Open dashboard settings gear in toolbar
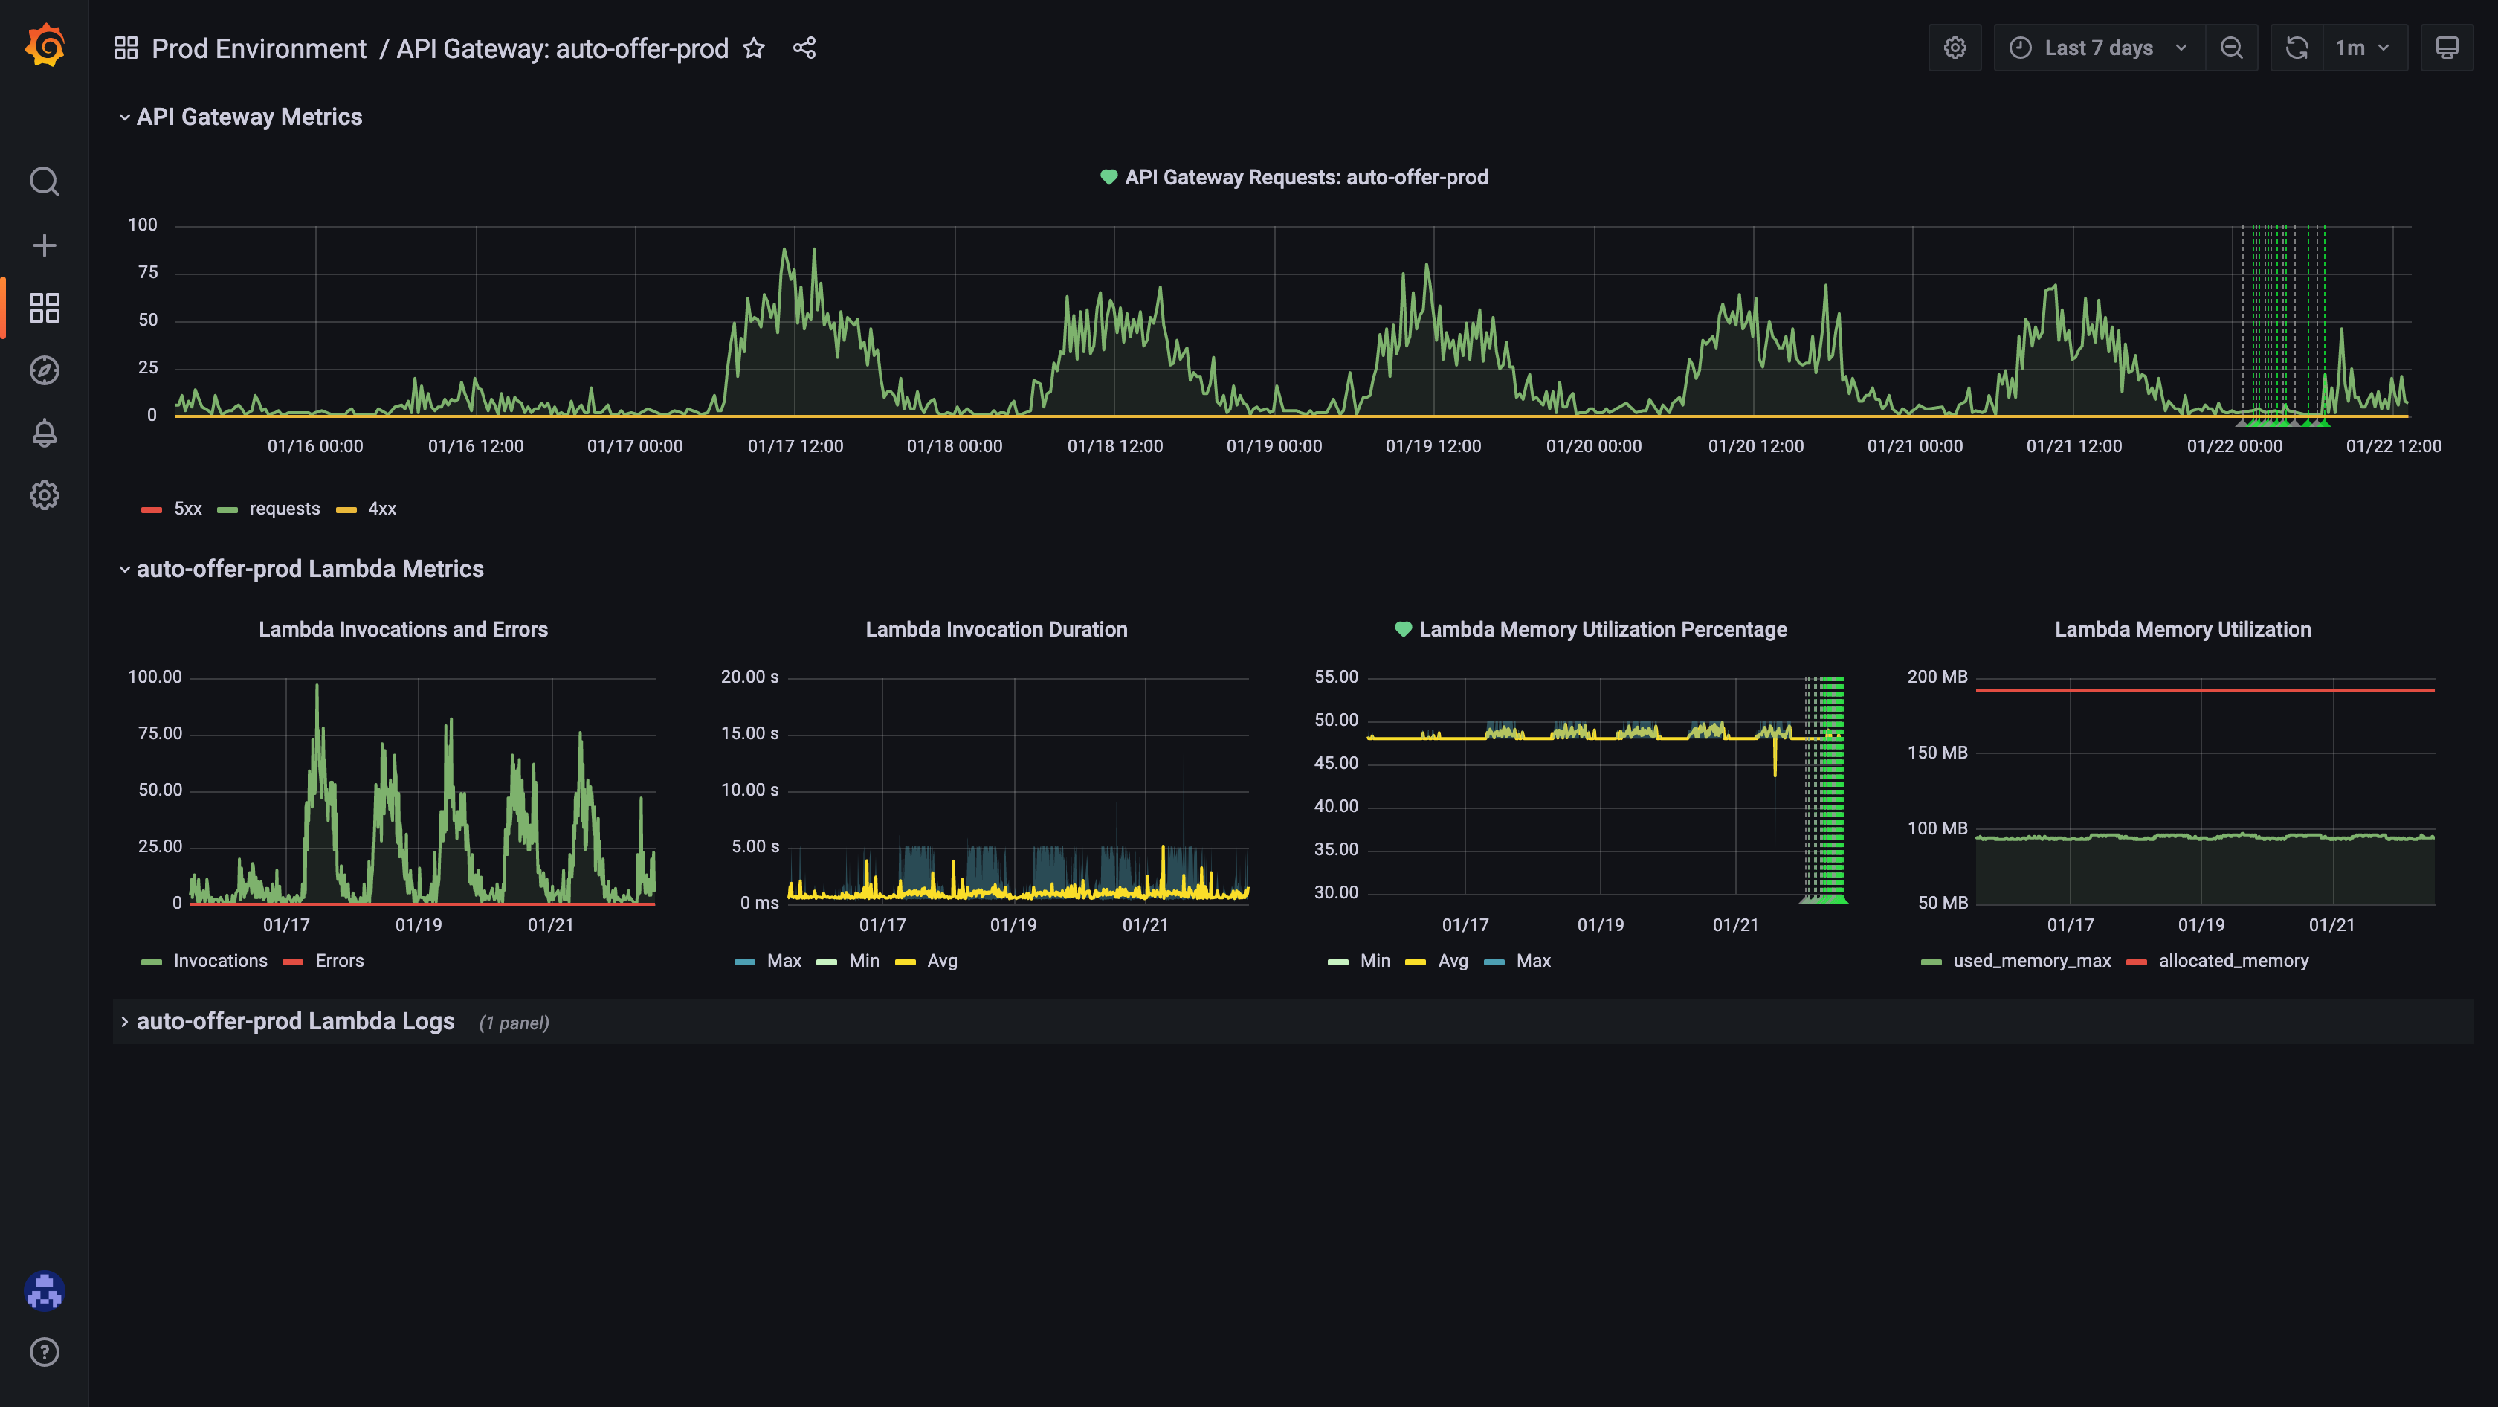Viewport: 2498px width, 1407px height. pos(1954,48)
